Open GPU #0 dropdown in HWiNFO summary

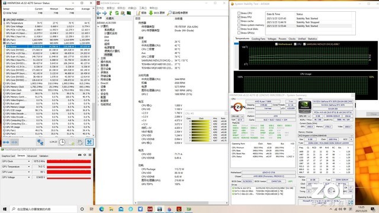coord(304,116)
